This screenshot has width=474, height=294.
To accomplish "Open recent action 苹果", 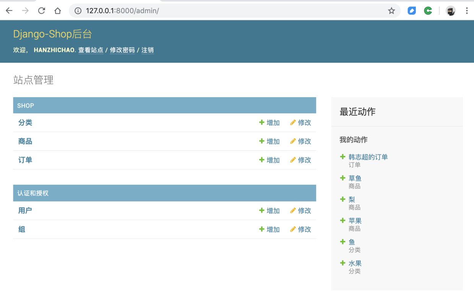I will (355, 221).
